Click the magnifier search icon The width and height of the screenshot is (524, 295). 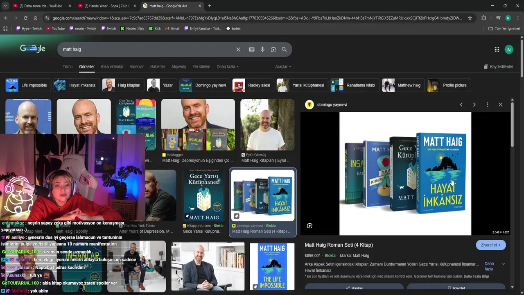click(x=284, y=49)
